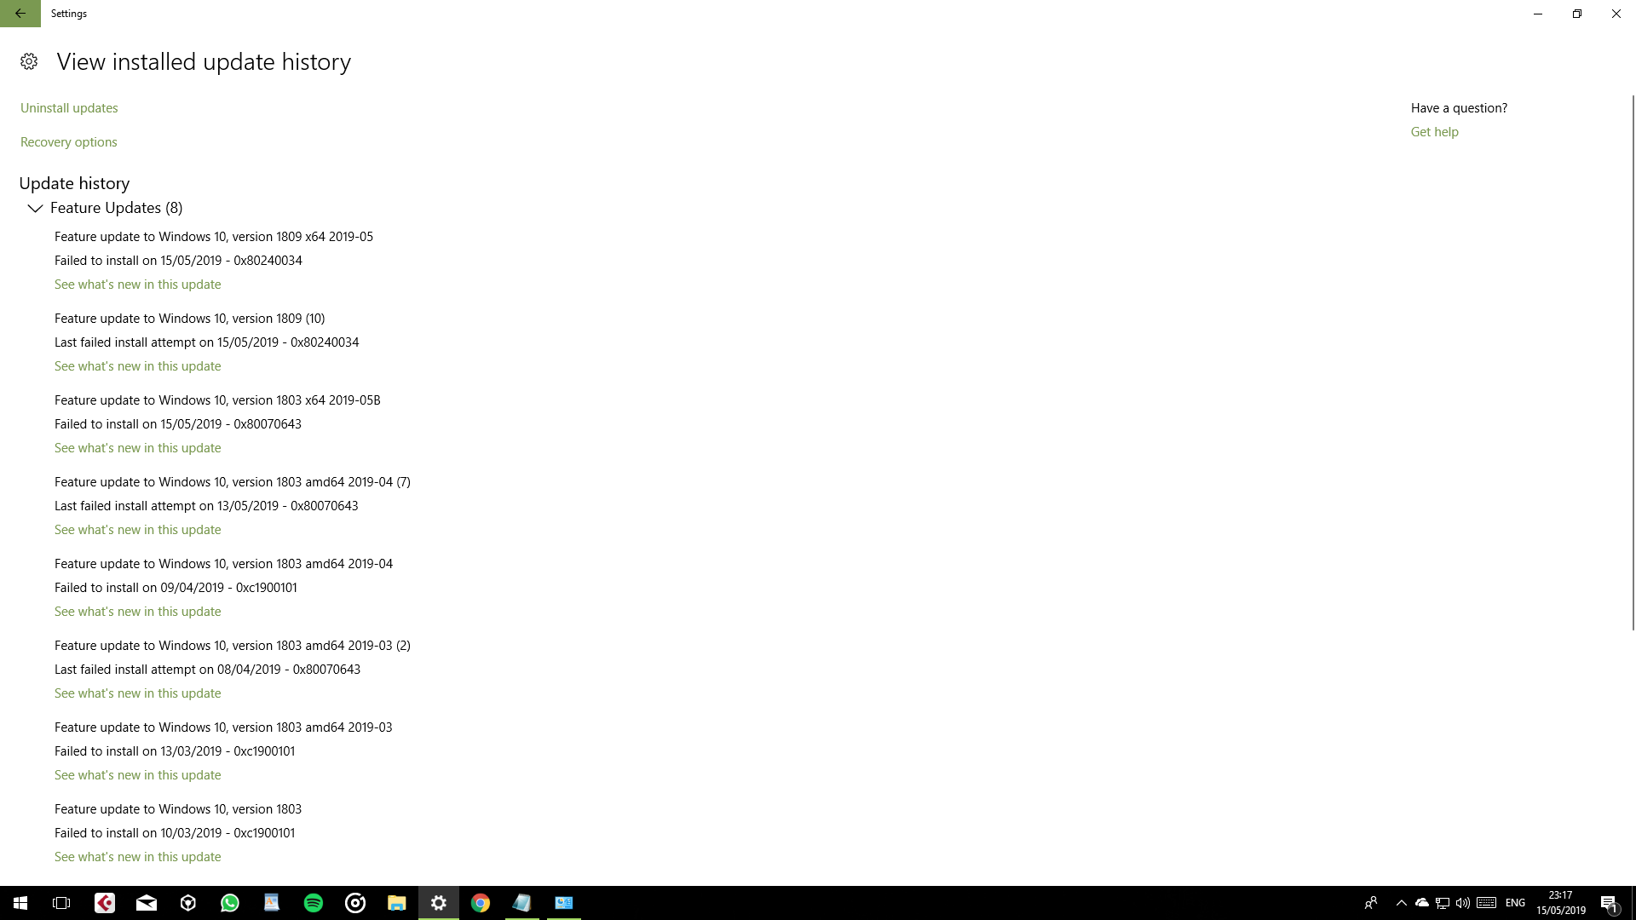Screen dimensions: 1636x920
Task: Launch the red Cubase taskbar app
Action: point(105,903)
